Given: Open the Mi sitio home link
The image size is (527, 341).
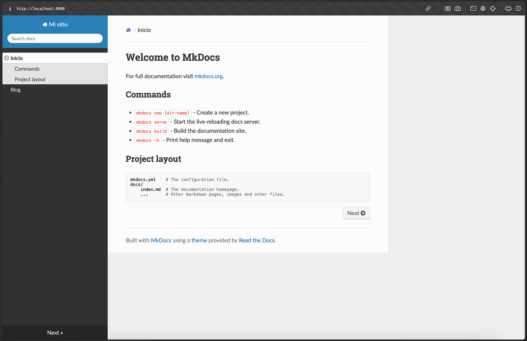Looking at the screenshot, I should pyautogui.click(x=55, y=24).
